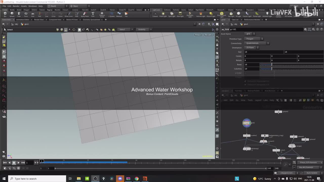Toggle the real-time playback button
Viewport: 324px width, 182px height.
tap(18, 168)
